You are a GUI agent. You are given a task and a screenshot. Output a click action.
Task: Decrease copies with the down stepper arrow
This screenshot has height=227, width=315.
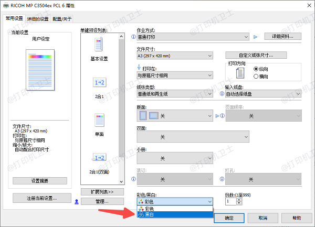[x=239, y=203]
